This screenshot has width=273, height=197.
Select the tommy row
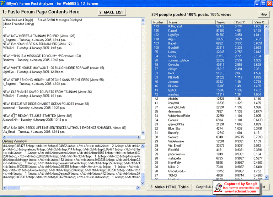(208, 56)
